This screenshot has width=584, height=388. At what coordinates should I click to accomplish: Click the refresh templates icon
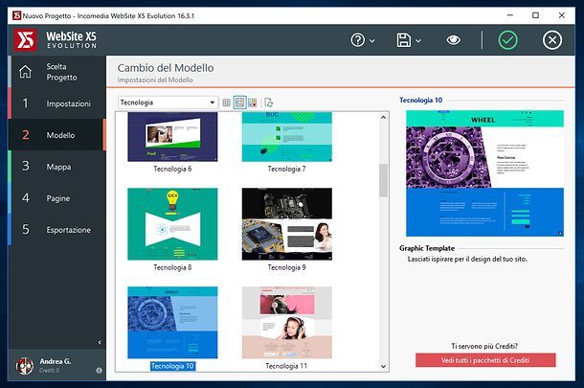[268, 103]
